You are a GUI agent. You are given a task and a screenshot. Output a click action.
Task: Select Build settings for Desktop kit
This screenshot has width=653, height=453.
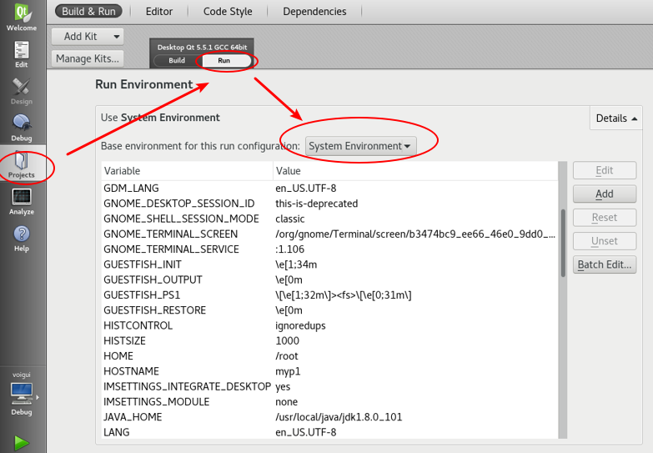click(x=177, y=60)
